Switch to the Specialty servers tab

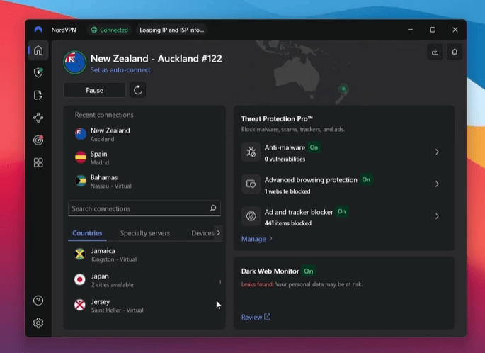point(144,233)
